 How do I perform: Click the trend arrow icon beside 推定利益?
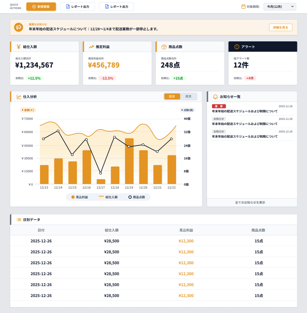(91, 47)
